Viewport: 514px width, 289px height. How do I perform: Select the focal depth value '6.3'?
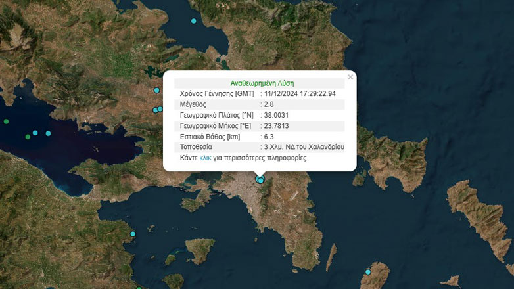269,137
